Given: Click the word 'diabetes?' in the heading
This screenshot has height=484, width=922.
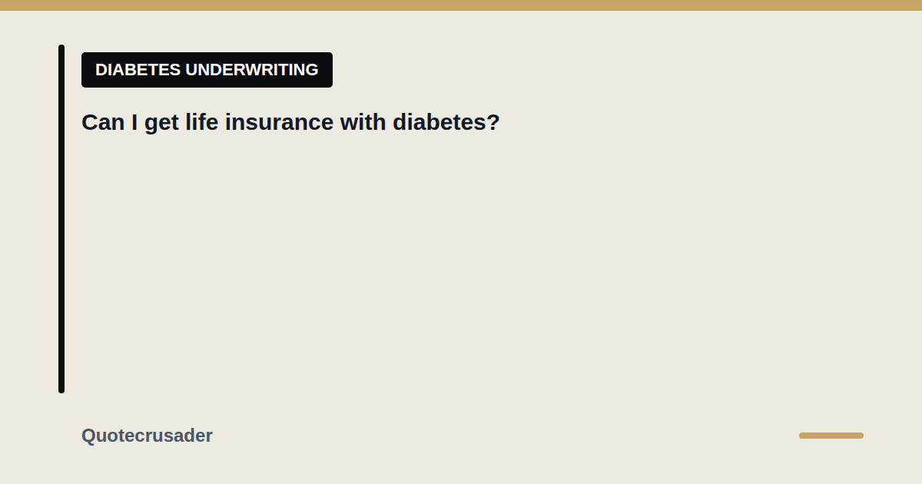Looking at the screenshot, I should point(446,123).
